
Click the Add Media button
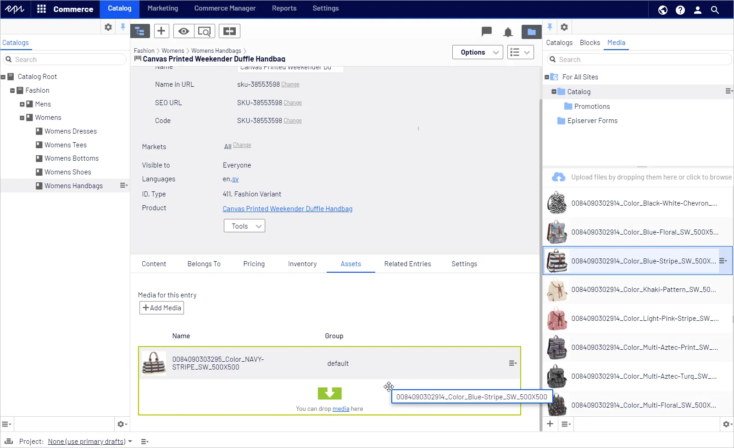click(x=161, y=308)
